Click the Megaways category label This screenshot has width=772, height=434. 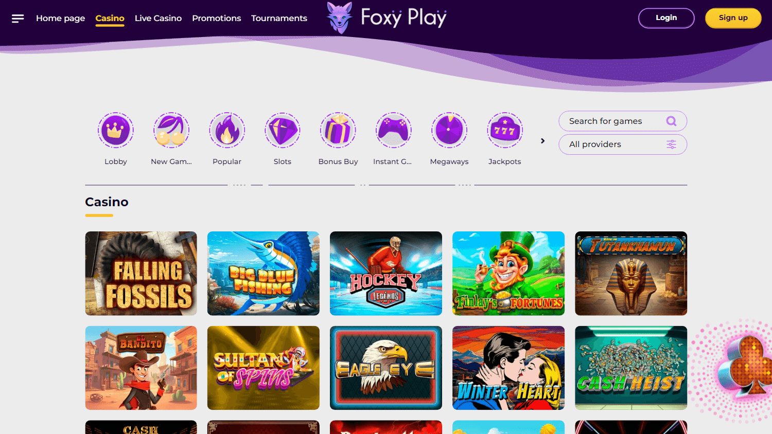pos(449,161)
